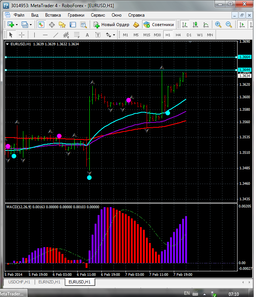Enable the M15 timeframe

pyautogui.click(x=147, y=35)
